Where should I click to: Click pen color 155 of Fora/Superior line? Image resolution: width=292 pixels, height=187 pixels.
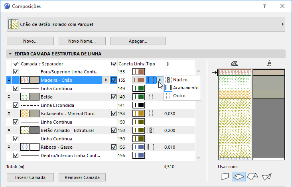(138, 72)
